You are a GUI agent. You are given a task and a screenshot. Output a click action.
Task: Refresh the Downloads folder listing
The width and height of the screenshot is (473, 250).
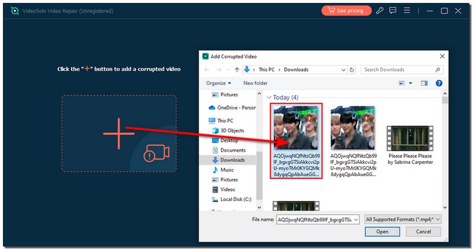(352, 70)
